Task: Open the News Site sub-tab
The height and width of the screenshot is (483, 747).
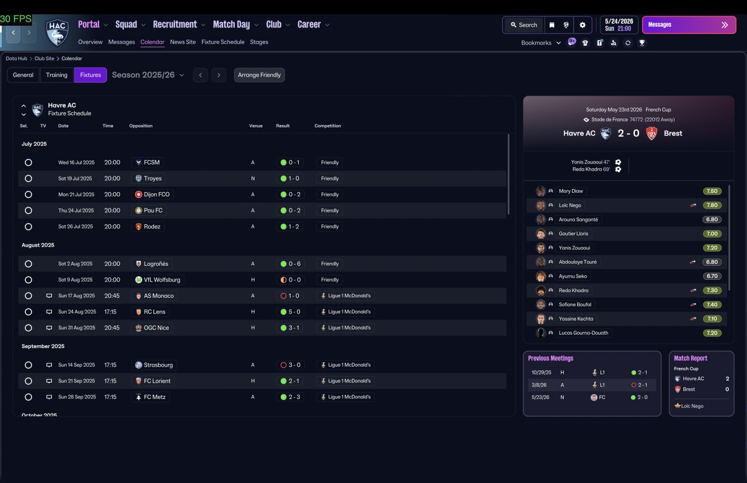Action: (183, 42)
